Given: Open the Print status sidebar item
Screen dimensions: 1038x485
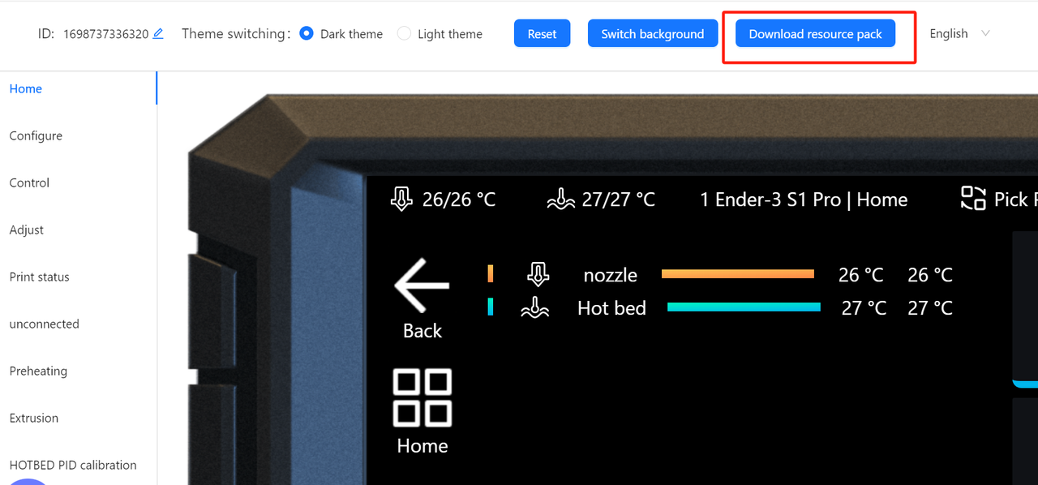Looking at the screenshot, I should (x=40, y=277).
